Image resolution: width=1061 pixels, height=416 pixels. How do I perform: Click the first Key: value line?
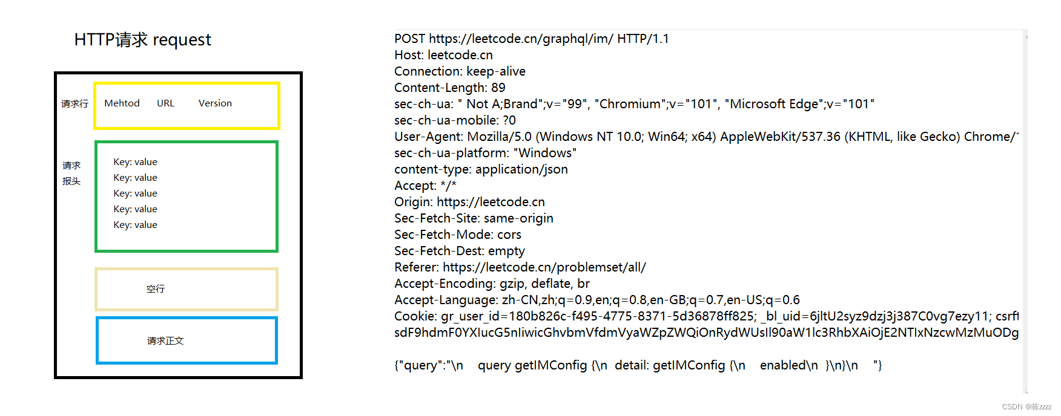(135, 162)
